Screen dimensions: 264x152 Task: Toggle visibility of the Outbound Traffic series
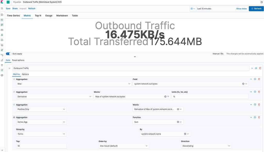(x=256, y=68)
